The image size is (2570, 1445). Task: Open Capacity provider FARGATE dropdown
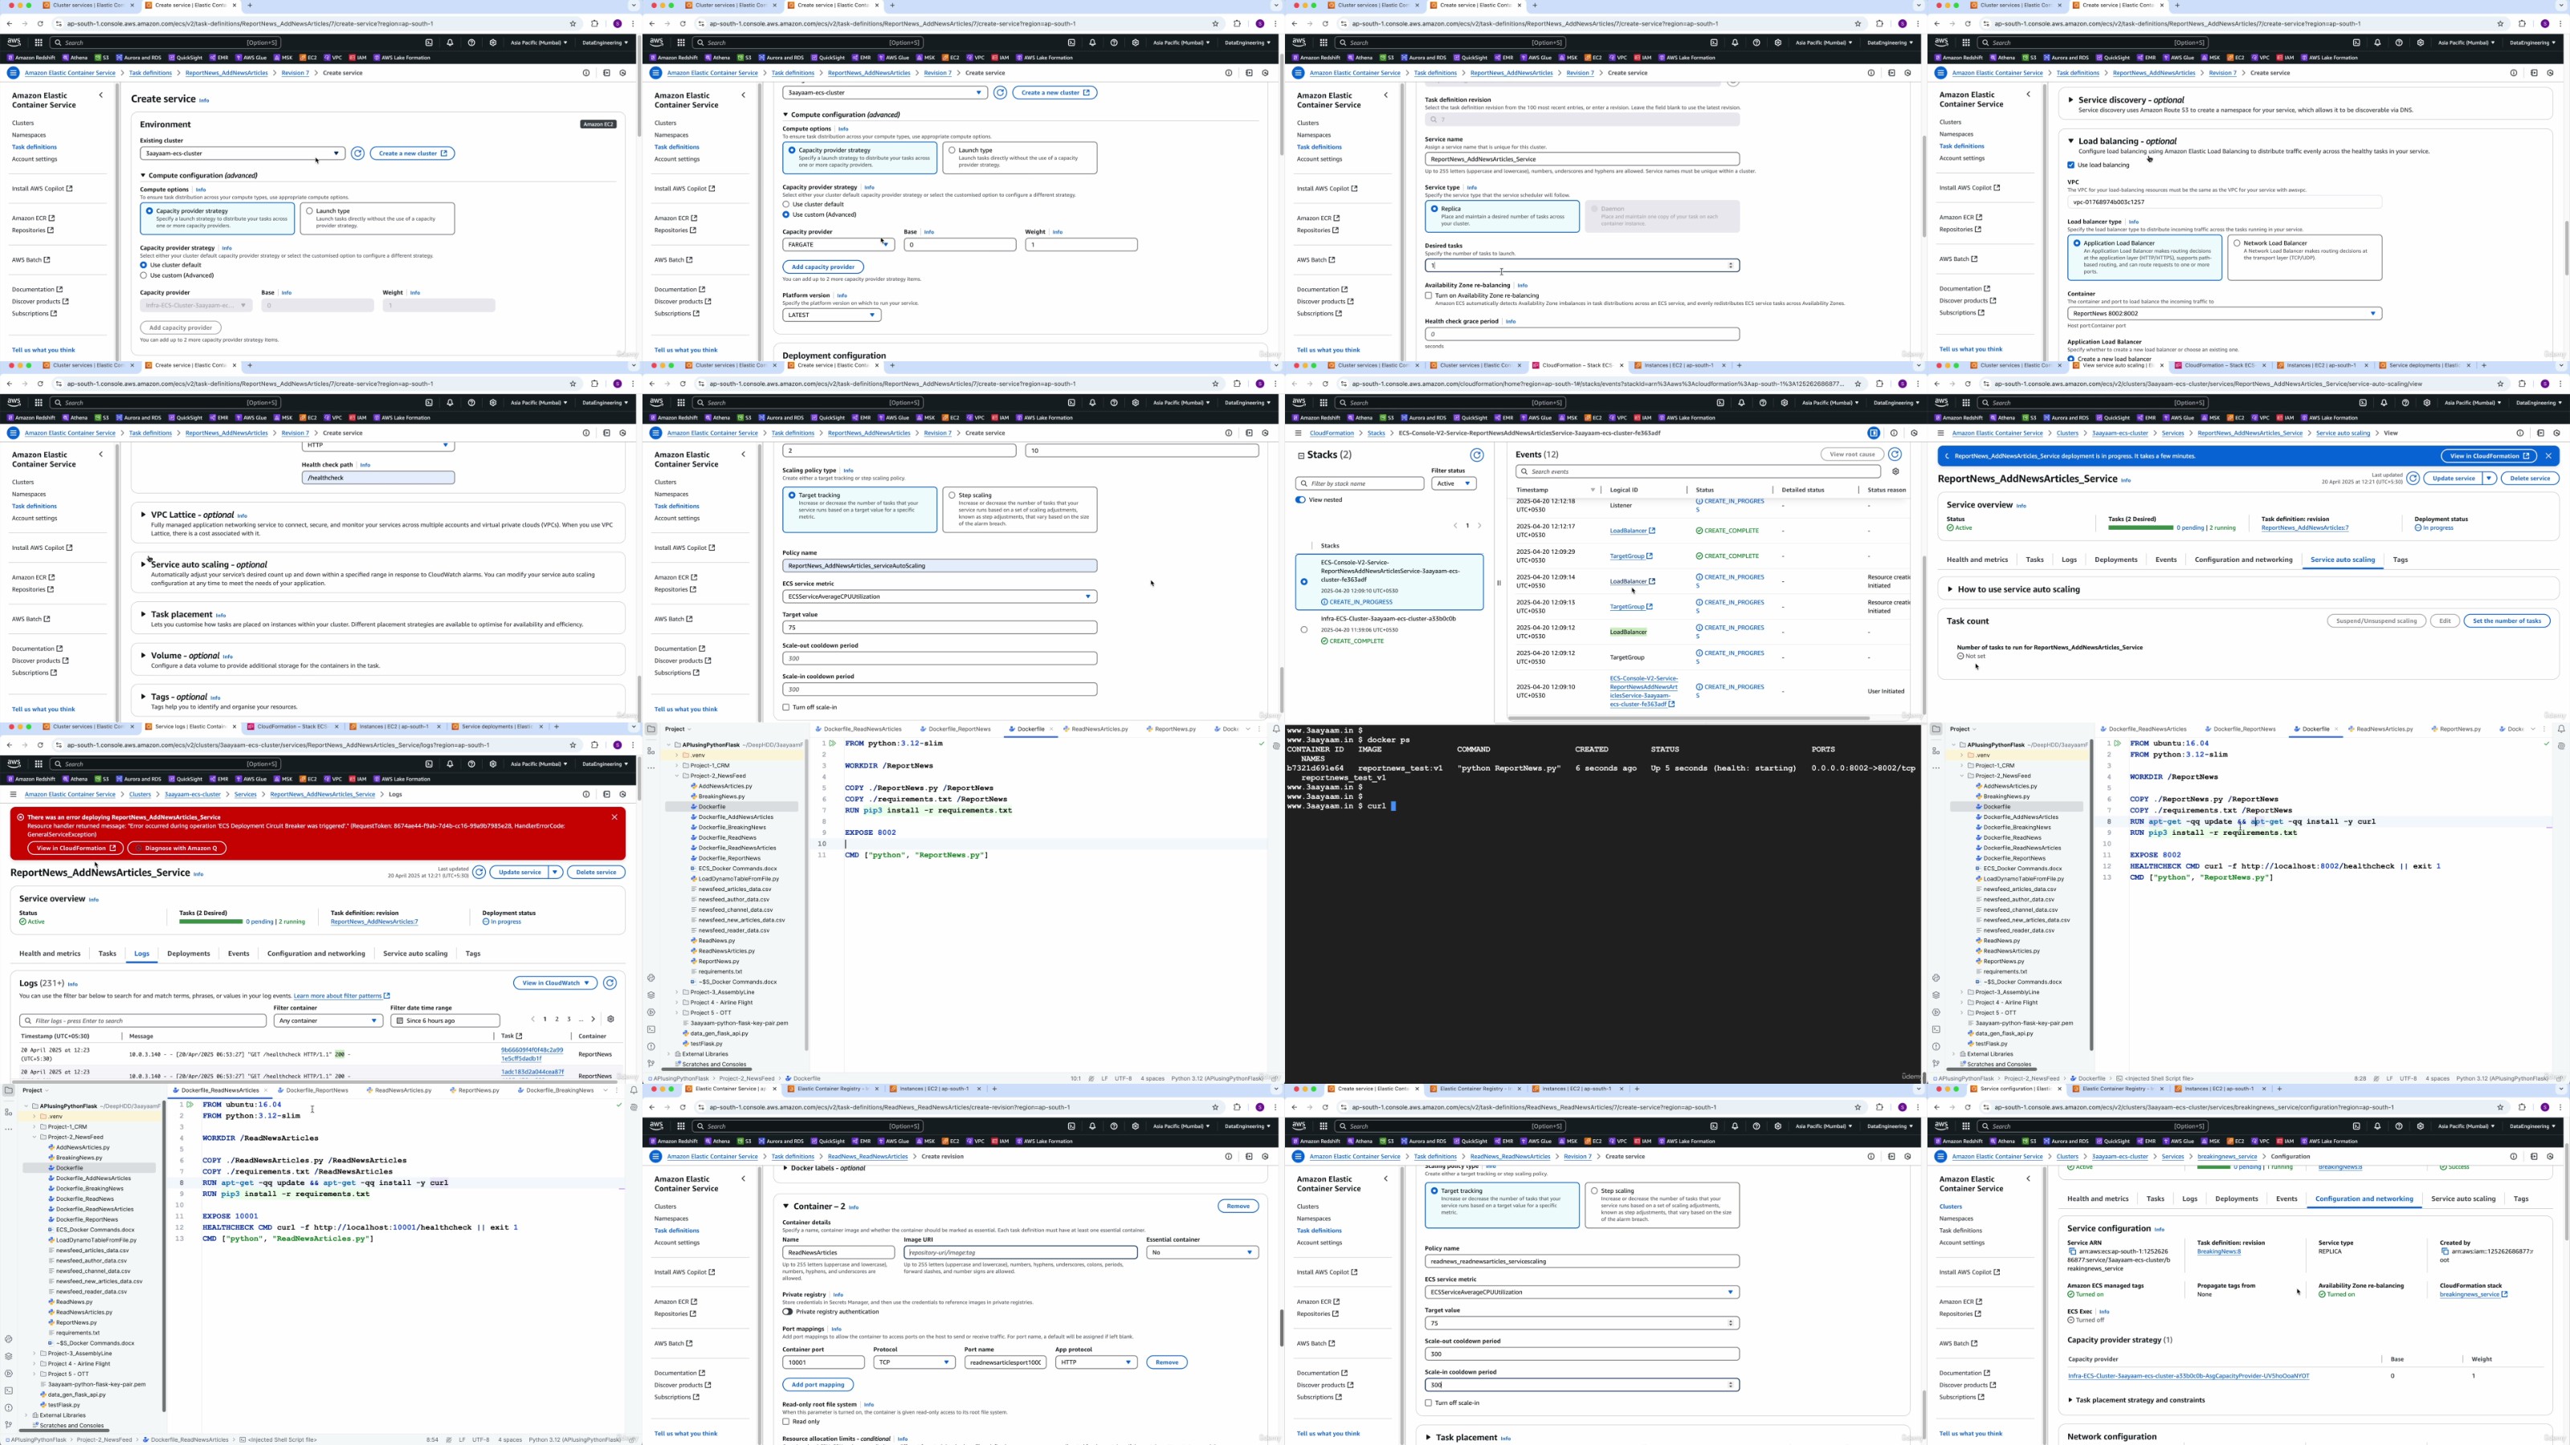(838, 244)
